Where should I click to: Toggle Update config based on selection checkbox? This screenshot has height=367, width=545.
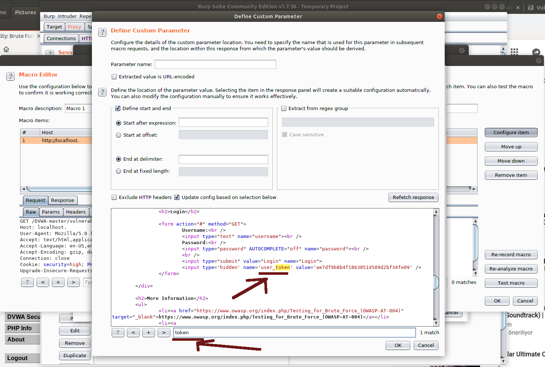[177, 197]
